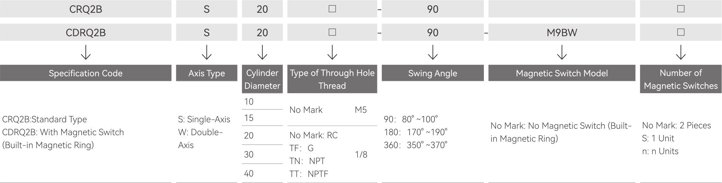
Task: Click the rightmost empty square beside M9BW
Action: (x=681, y=32)
